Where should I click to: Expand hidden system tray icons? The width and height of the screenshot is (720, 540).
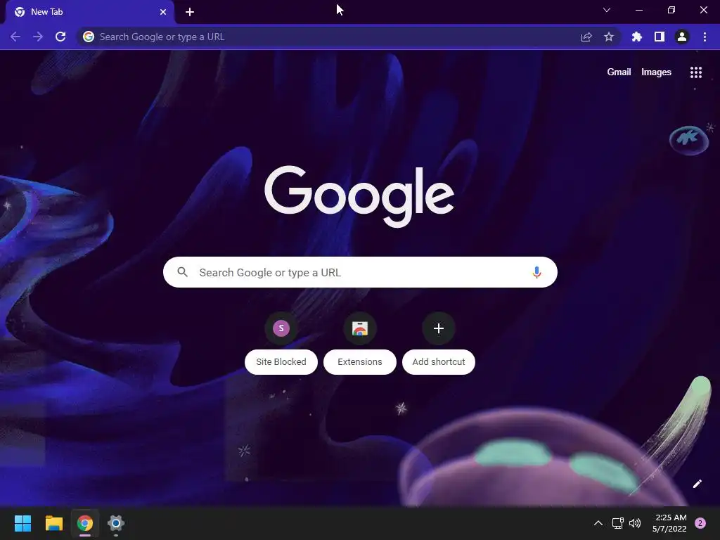[598, 523]
